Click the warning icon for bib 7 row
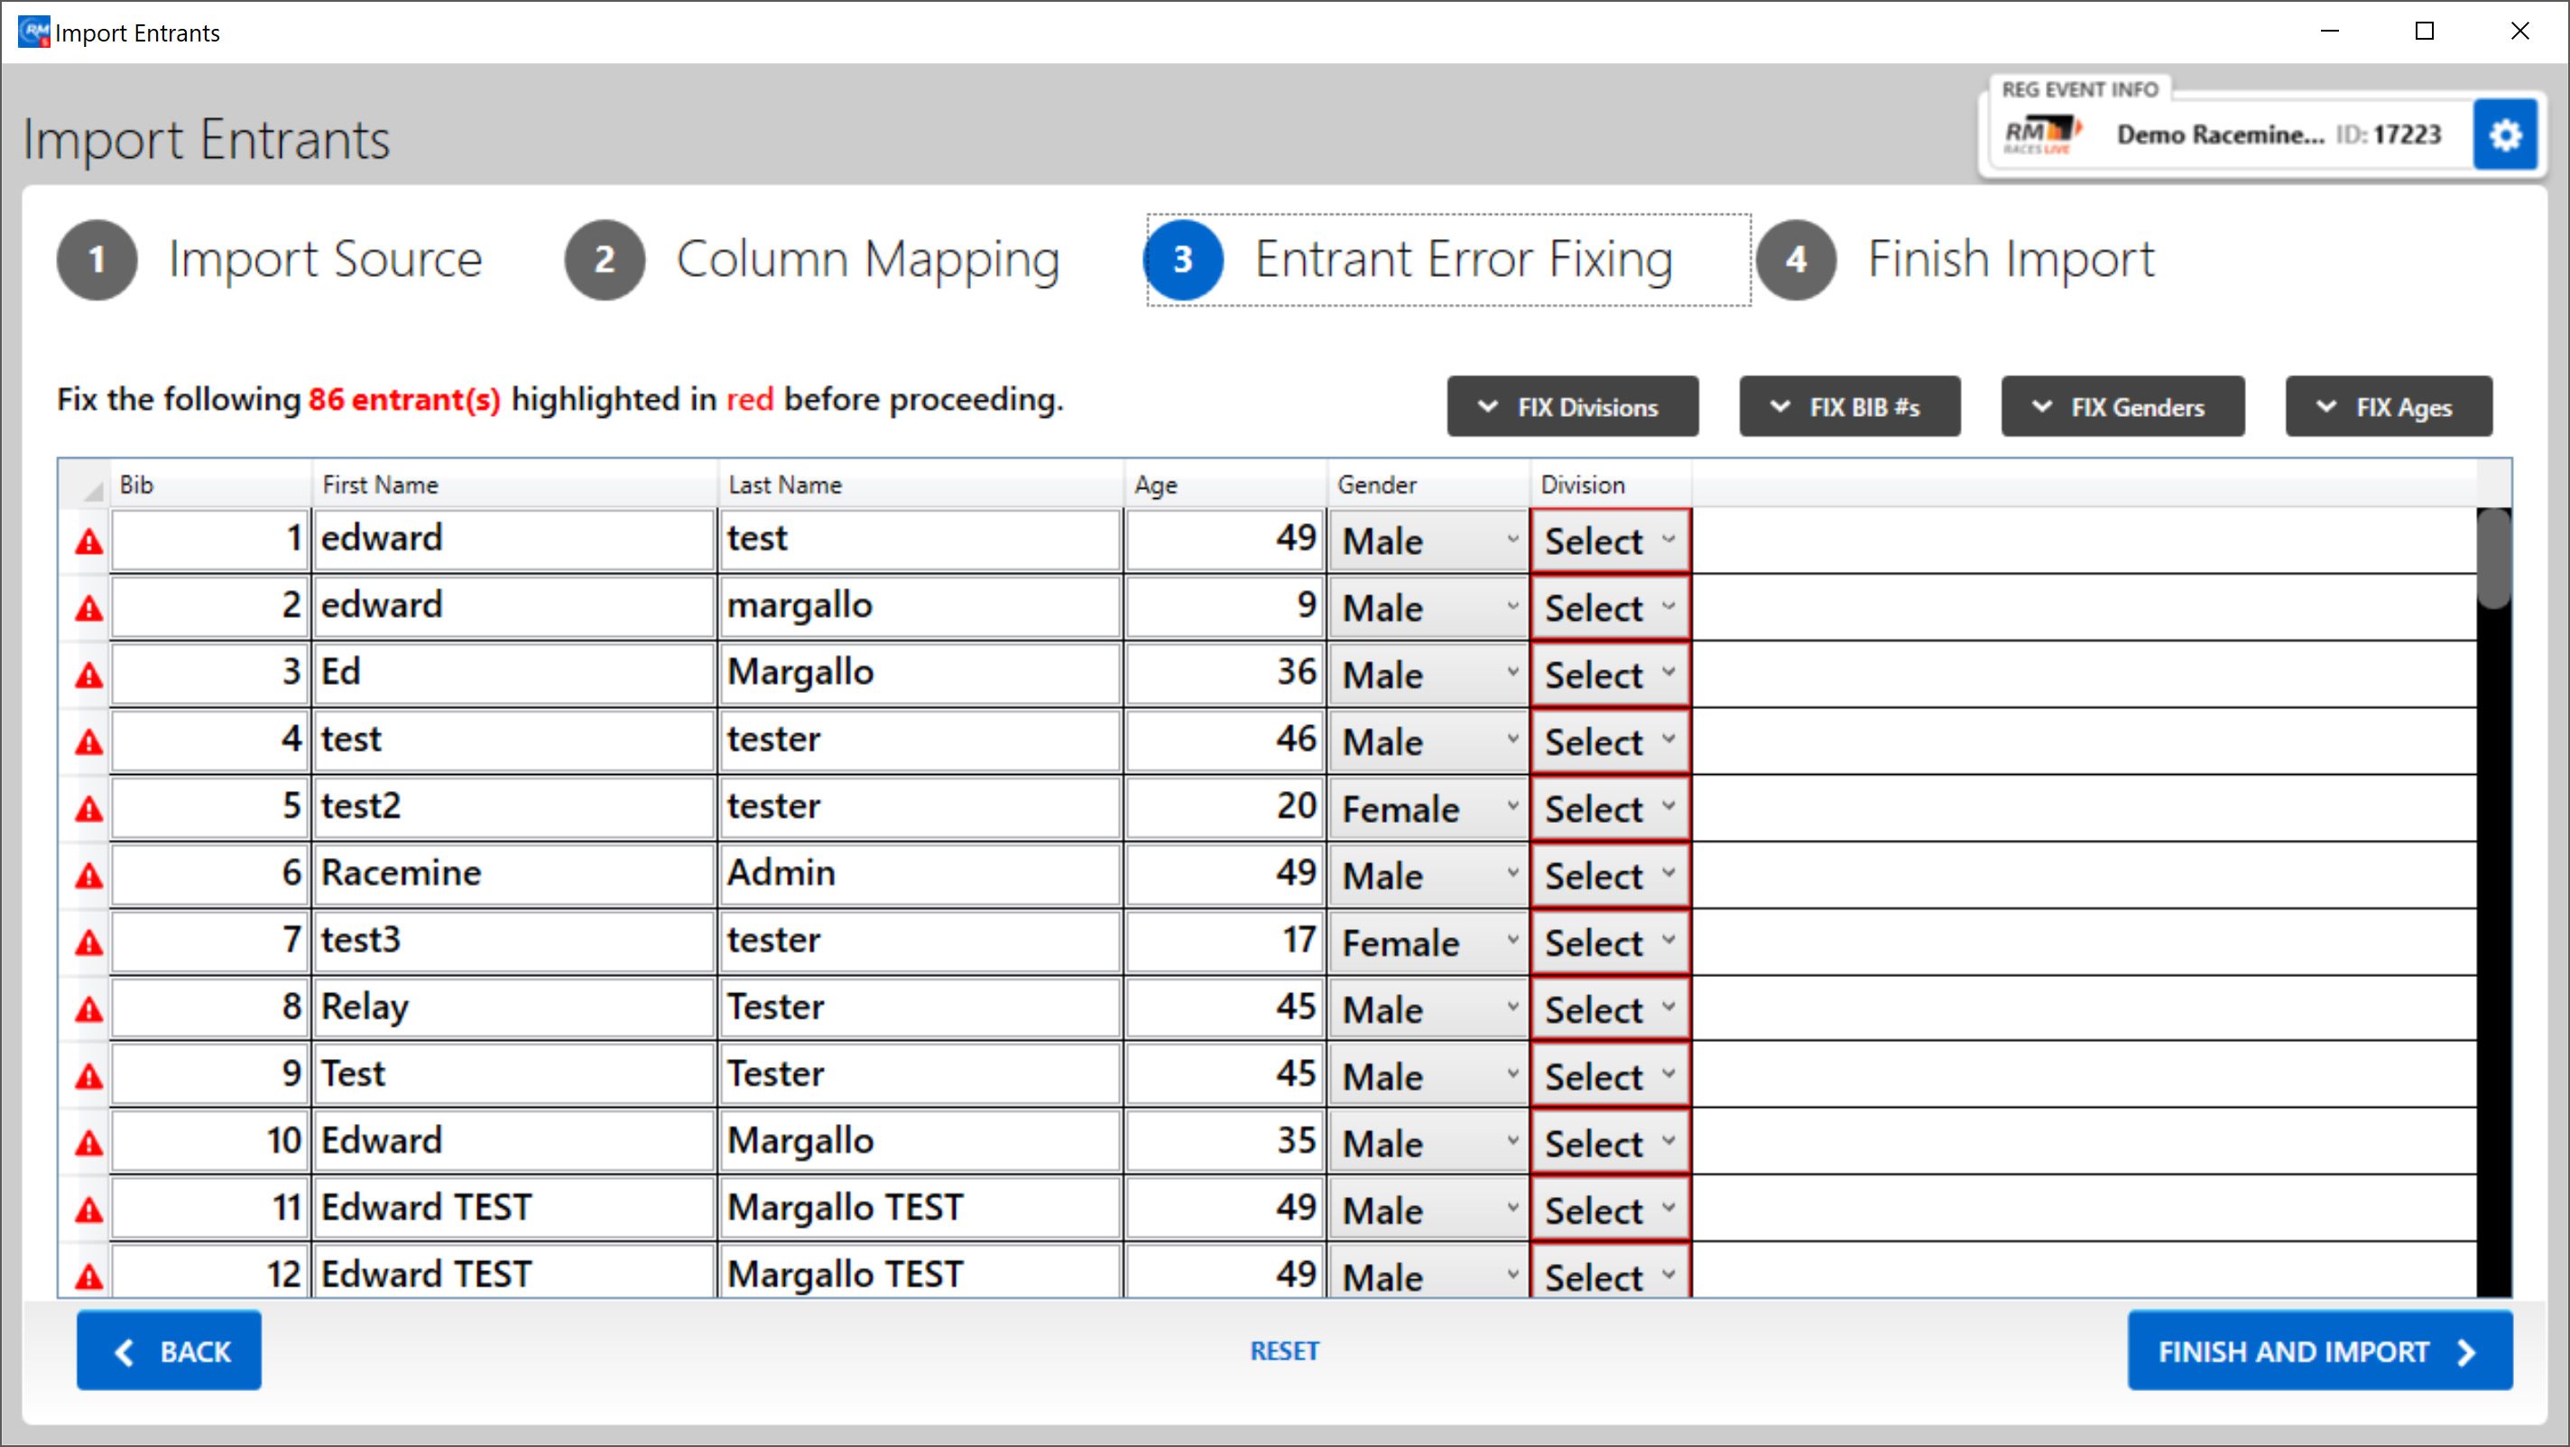 (x=90, y=944)
